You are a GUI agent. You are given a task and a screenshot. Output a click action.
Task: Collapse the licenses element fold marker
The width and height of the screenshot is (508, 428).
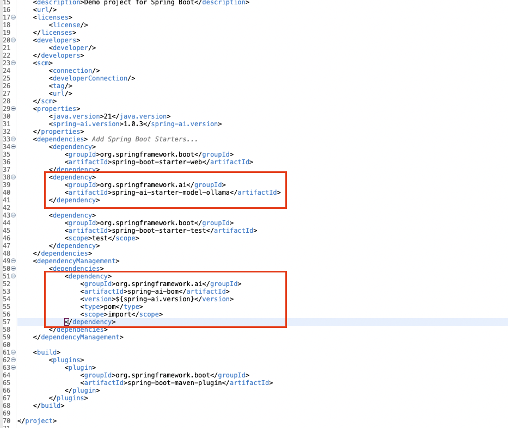click(x=14, y=17)
